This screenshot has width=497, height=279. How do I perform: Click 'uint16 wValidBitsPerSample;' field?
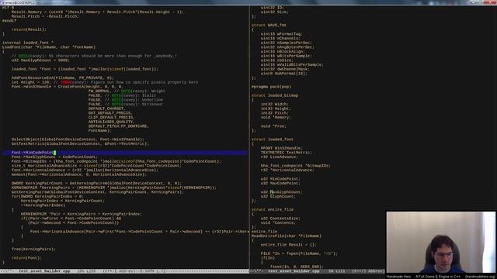(x=292, y=65)
